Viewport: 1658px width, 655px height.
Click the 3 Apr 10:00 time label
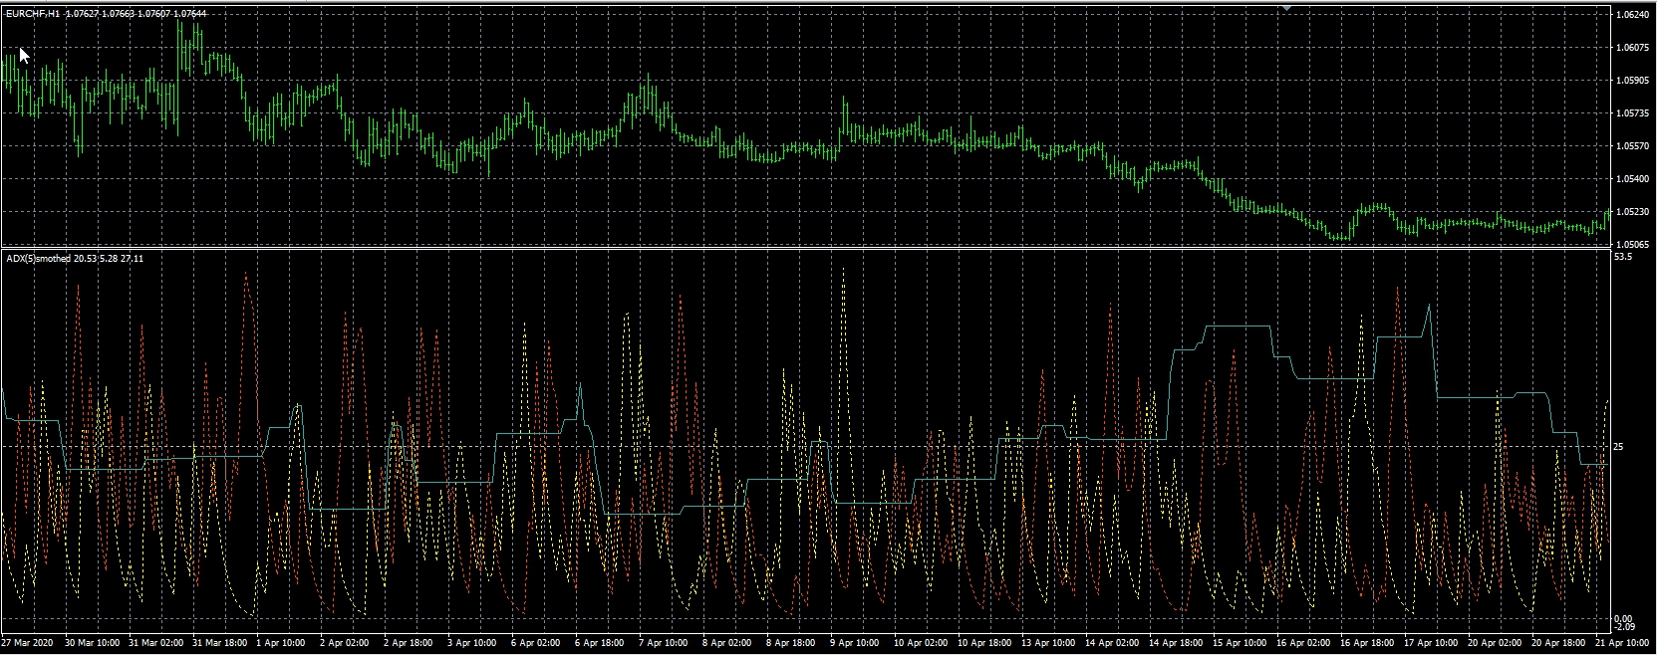pos(474,643)
